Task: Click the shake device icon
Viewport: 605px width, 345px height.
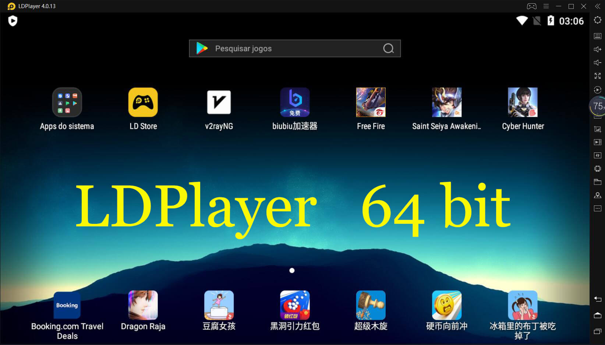Action: [598, 169]
